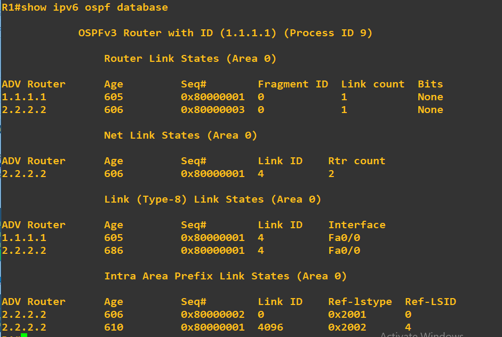This screenshot has height=337, width=502.
Task: Click the 'Bits' column header
Action: pos(431,84)
